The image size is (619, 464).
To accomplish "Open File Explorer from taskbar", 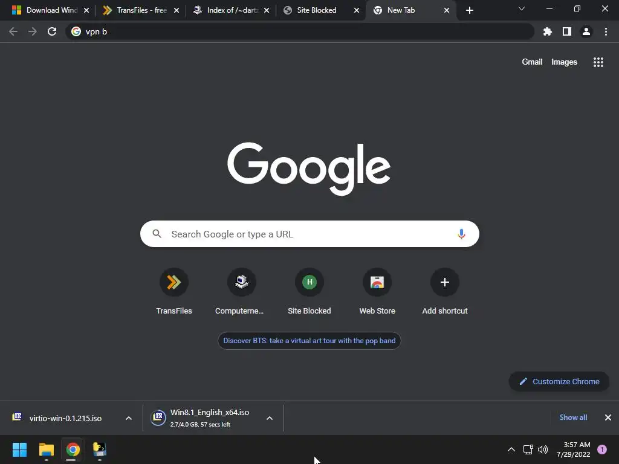I will click(46, 449).
